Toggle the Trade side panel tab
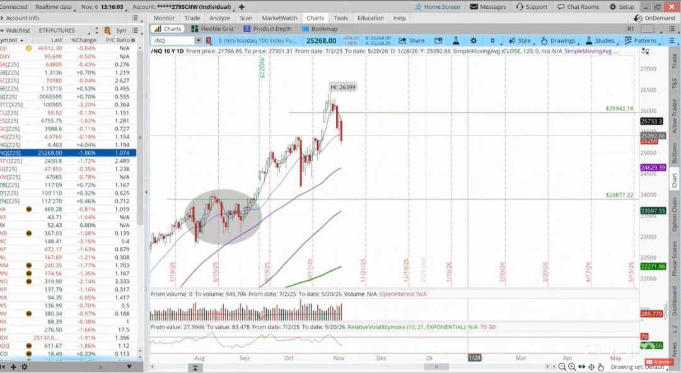Screen dimensions: 681x373 [x=675, y=60]
